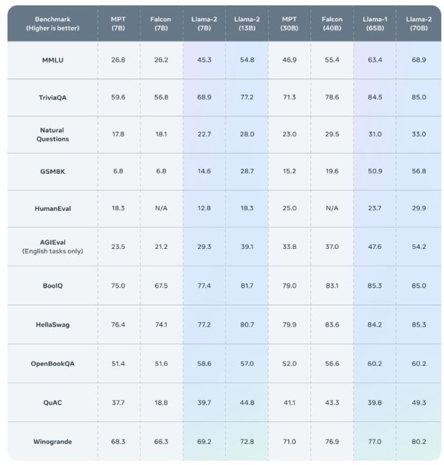Select the TriviaQA row label
Viewport: 444px width, 465px height.
(52, 97)
